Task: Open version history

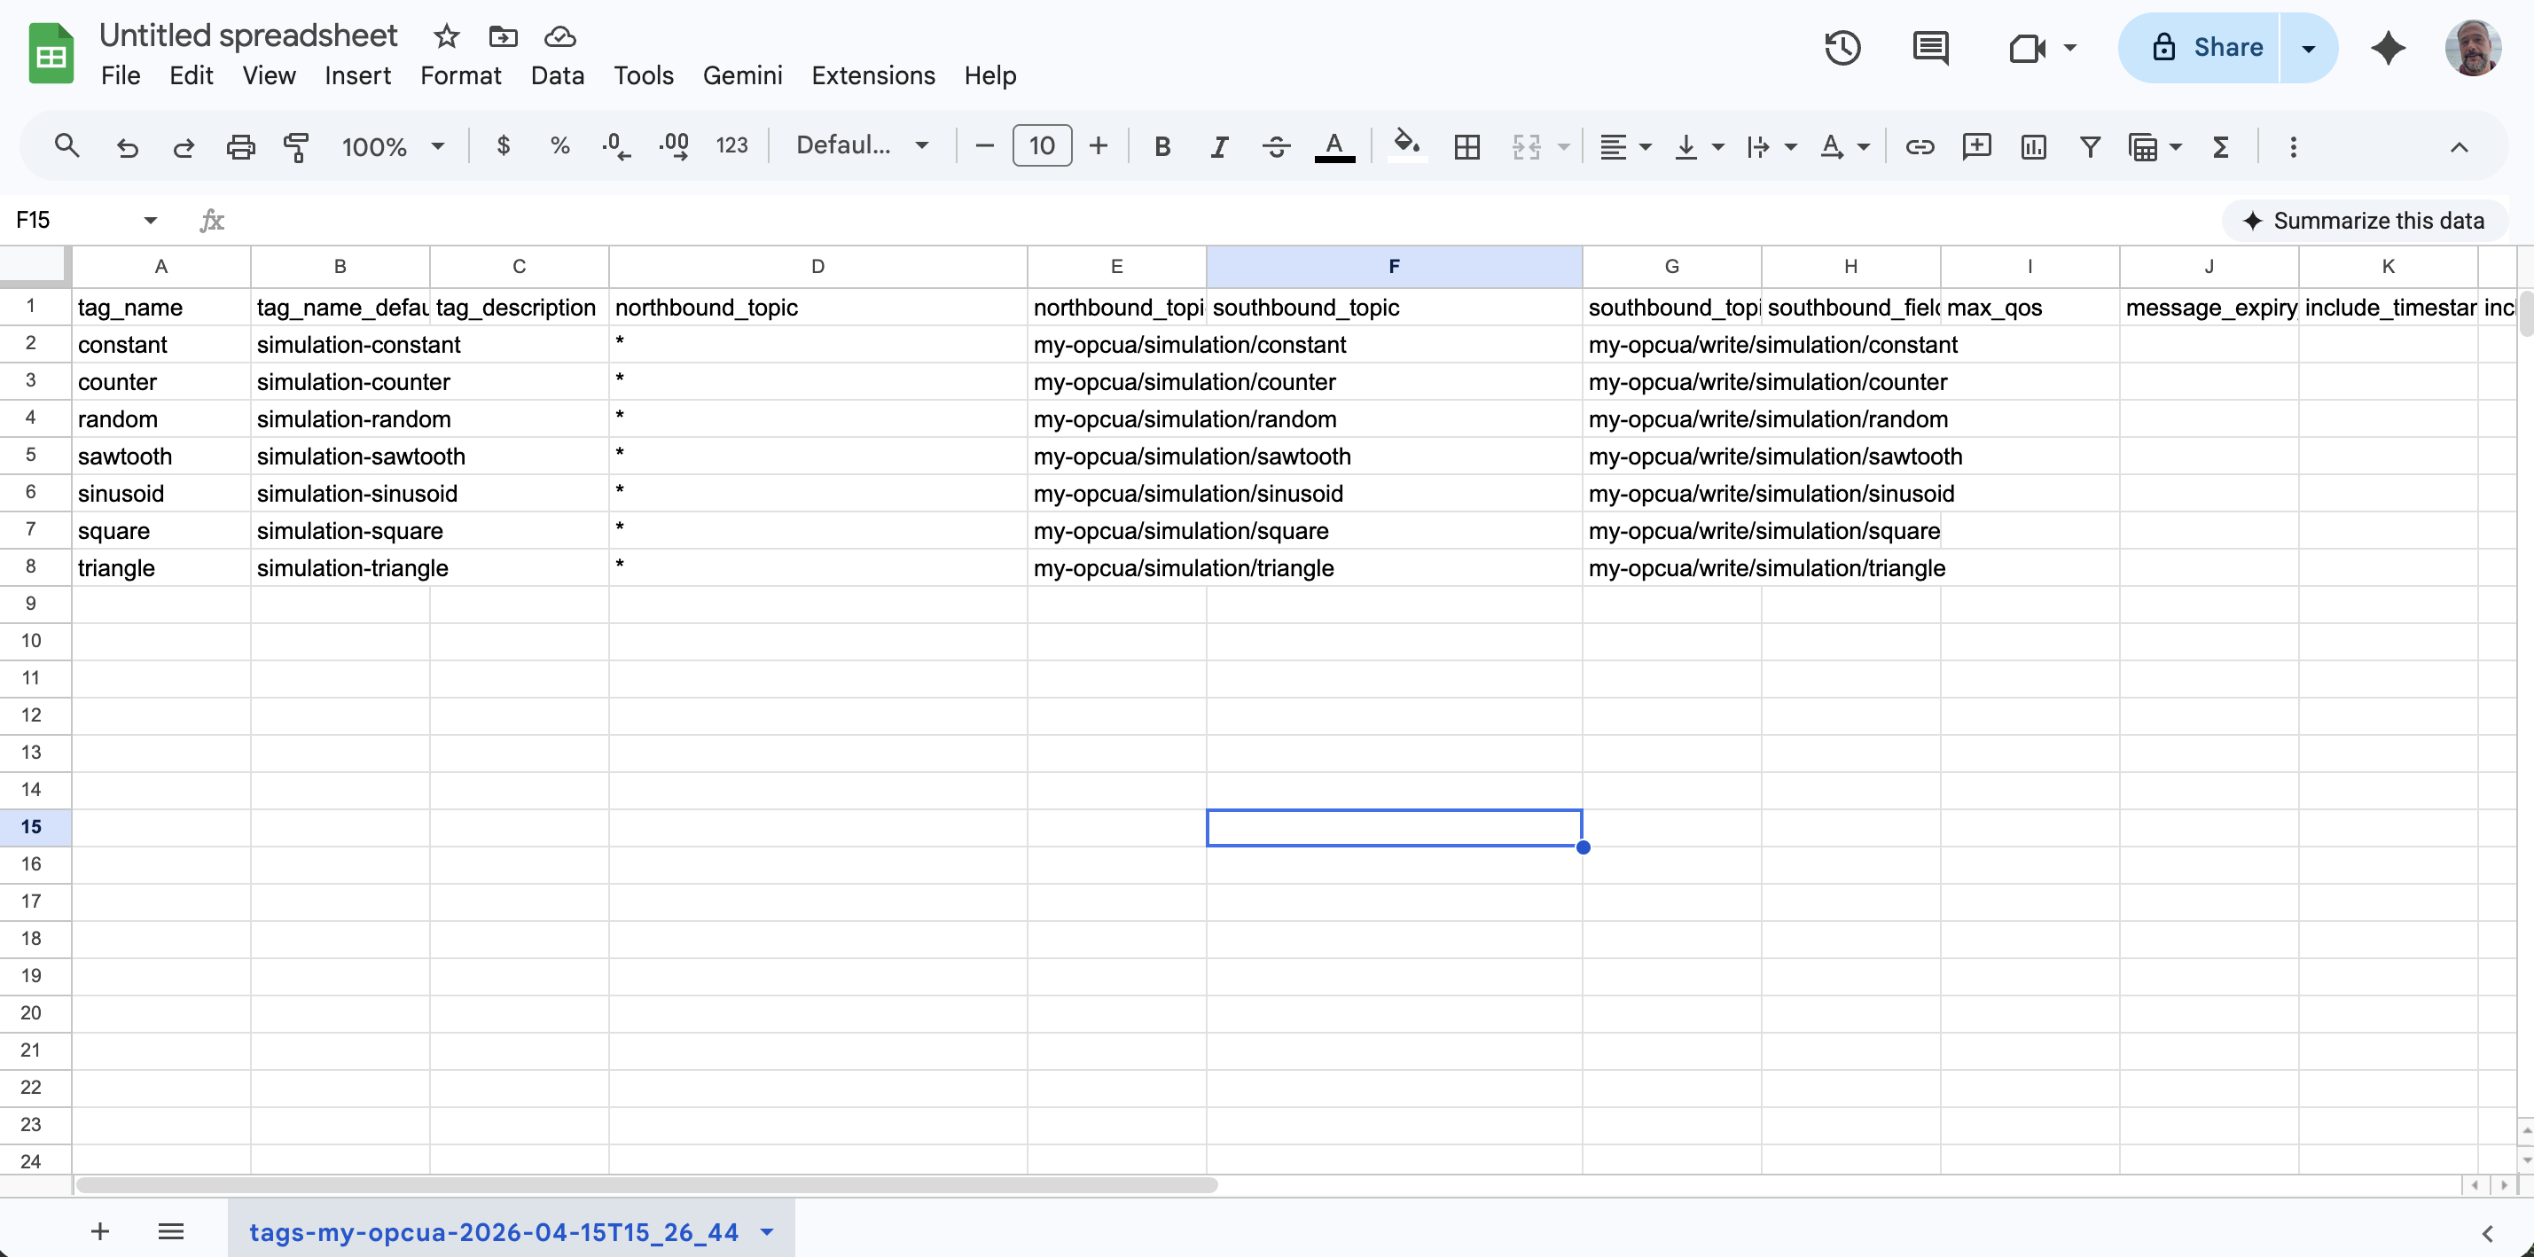Action: 1842,47
